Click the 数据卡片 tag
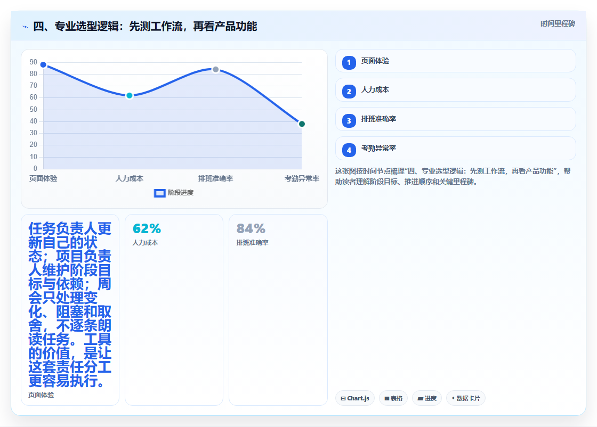Viewport: 597px width, 427px height. point(466,398)
